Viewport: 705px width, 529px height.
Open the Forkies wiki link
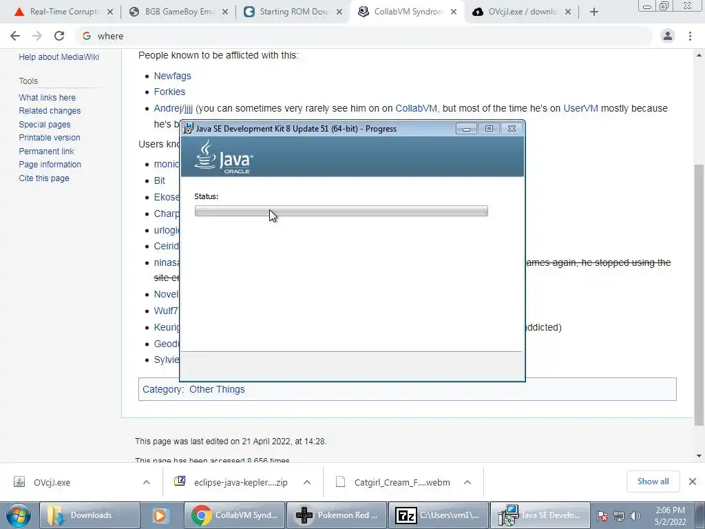(169, 92)
